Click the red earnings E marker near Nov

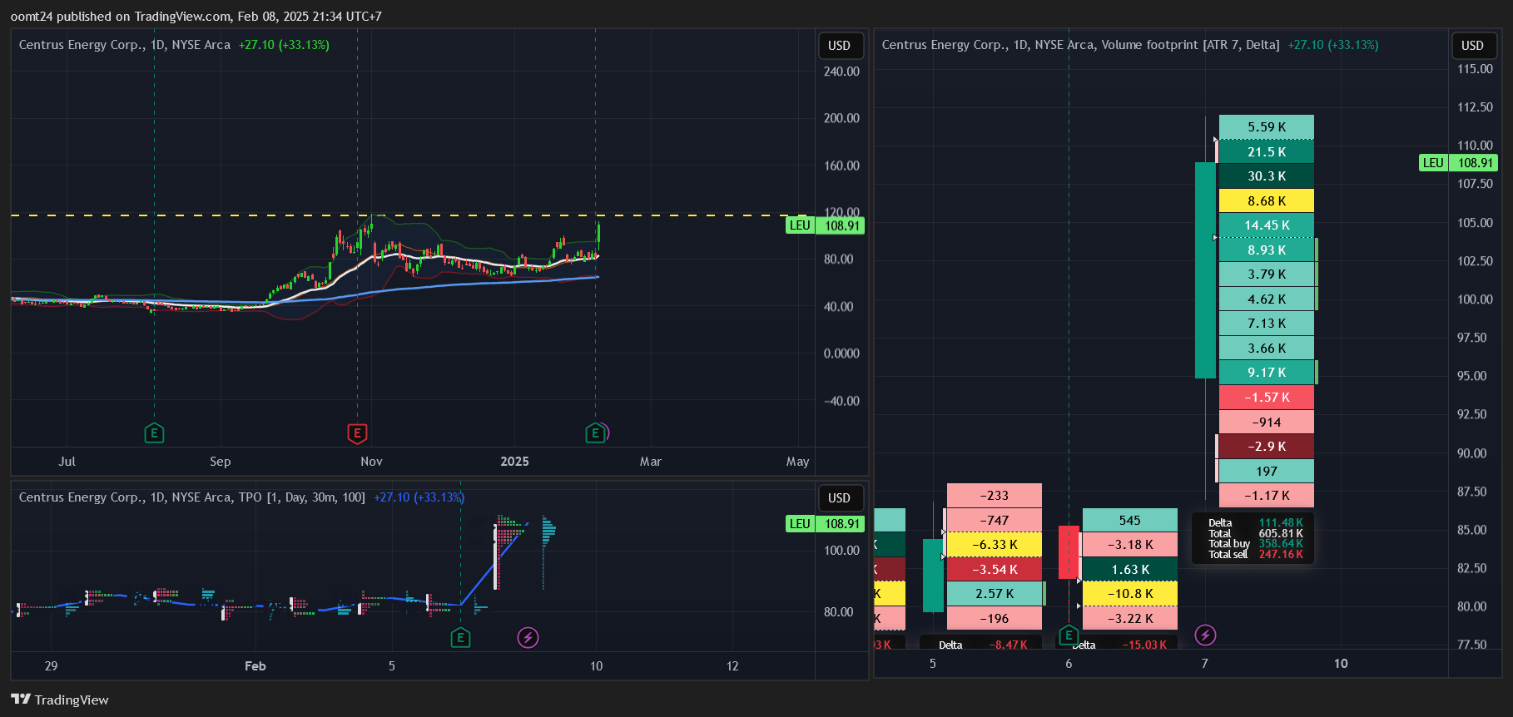357,433
